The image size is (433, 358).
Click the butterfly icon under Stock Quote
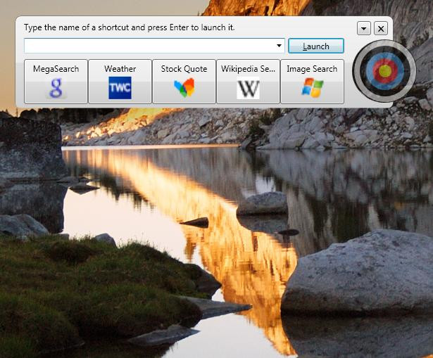point(184,89)
